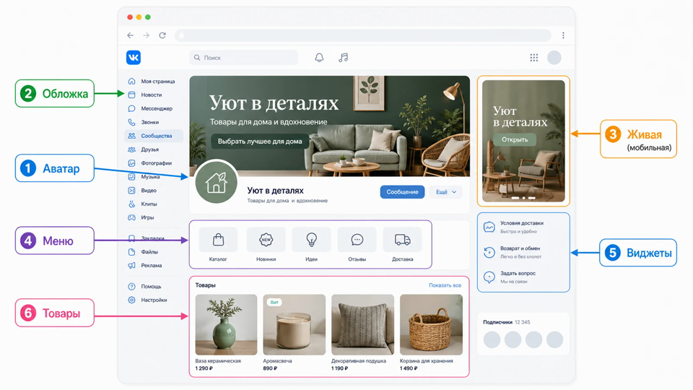Expand the Ещё dropdown
693x390 pixels.
click(445, 192)
